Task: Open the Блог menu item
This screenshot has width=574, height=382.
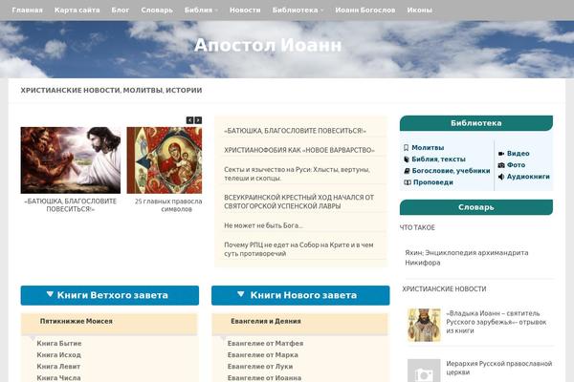Action: click(121, 11)
